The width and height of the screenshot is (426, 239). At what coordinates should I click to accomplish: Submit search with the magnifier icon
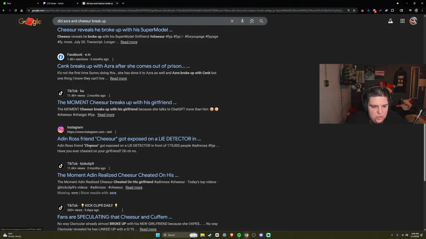261,21
